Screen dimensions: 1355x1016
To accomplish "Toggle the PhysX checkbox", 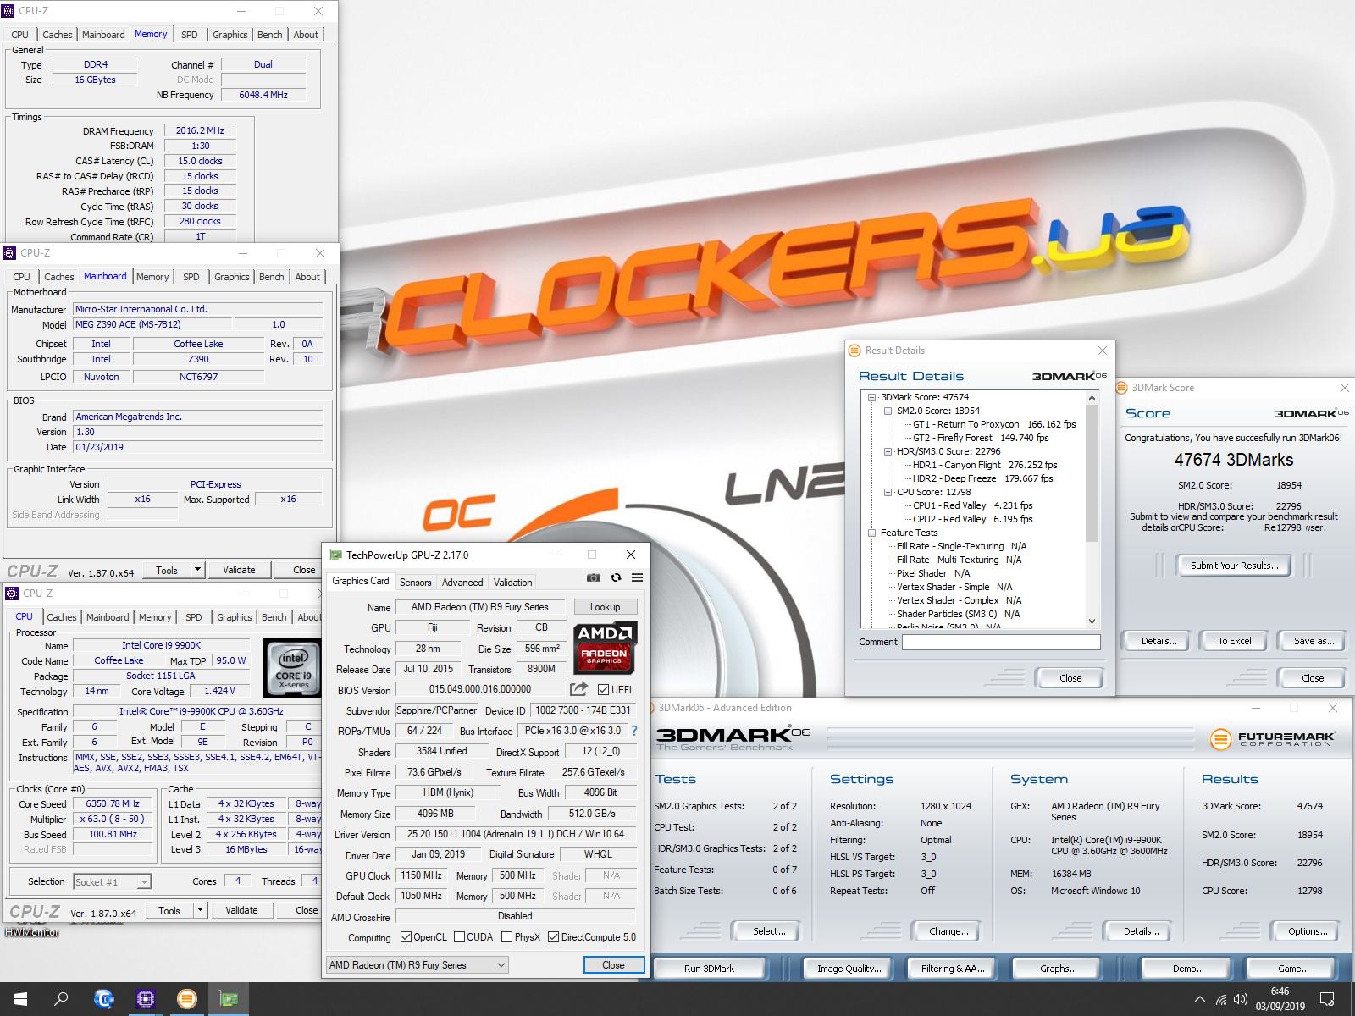I will 506,937.
